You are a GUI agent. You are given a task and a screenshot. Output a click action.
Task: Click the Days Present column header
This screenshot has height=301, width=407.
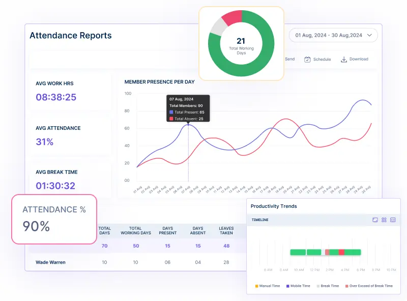coord(168,231)
